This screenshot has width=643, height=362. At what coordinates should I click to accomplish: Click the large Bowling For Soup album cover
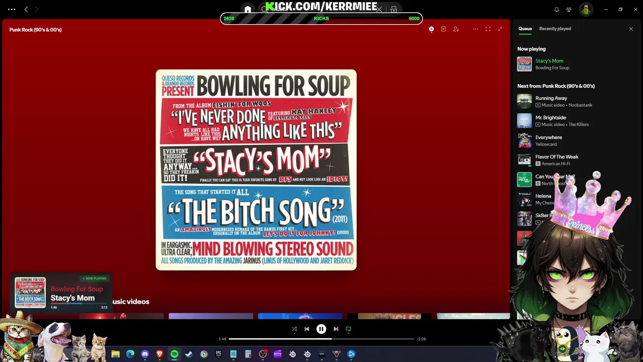(256, 170)
